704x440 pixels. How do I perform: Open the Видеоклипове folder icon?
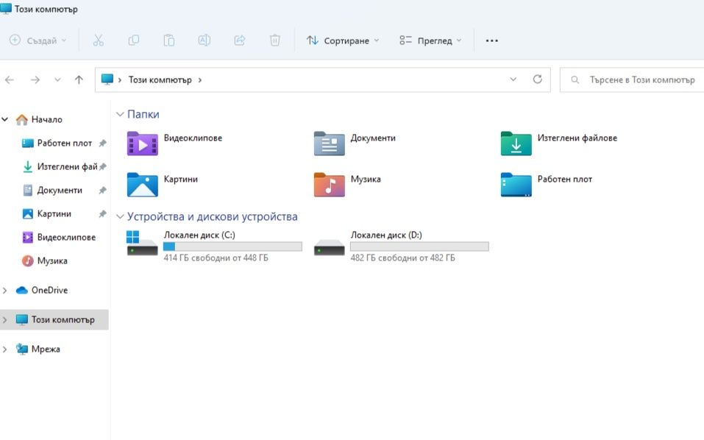pyautogui.click(x=142, y=143)
